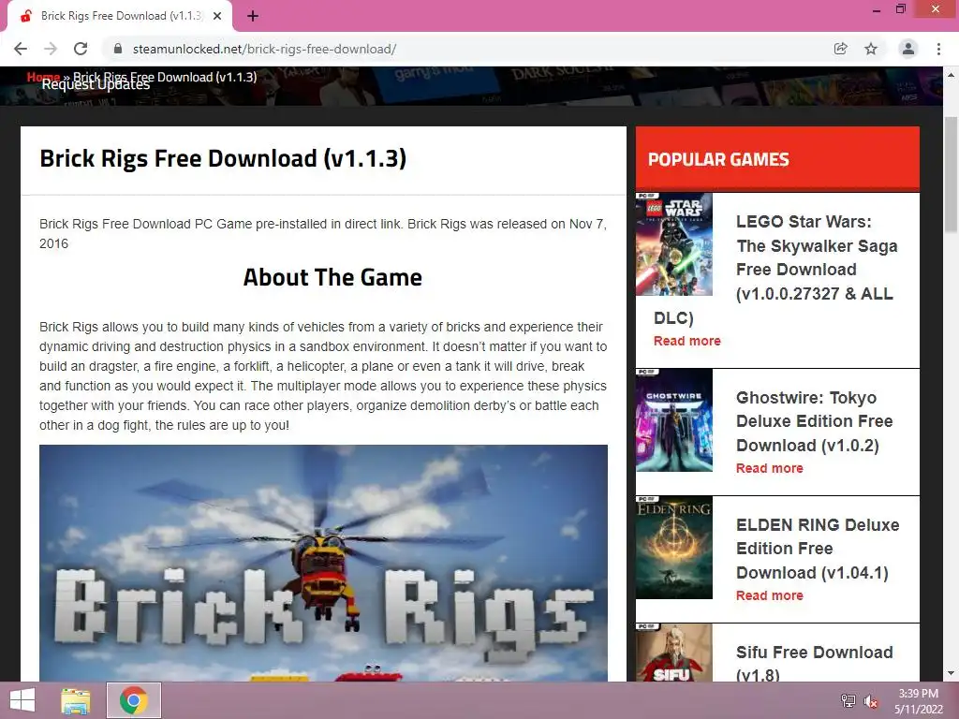Open the Home breadcrumb link
Image resolution: width=959 pixels, height=719 pixels.
tap(43, 77)
